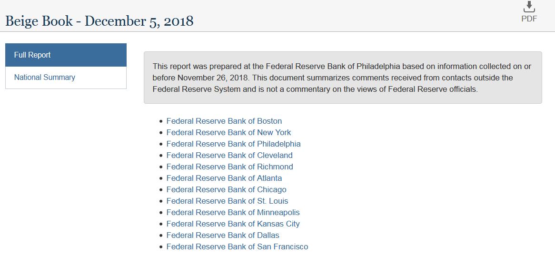Open Federal Reserve Bank of New York link
This screenshot has width=555, height=256.
pyautogui.click(x=228, y=132)
